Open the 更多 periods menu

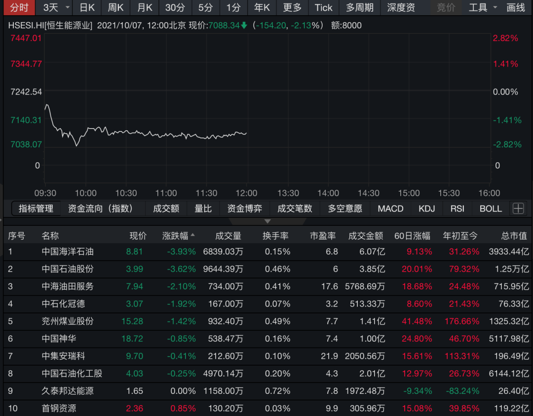(x=292, y=7)
